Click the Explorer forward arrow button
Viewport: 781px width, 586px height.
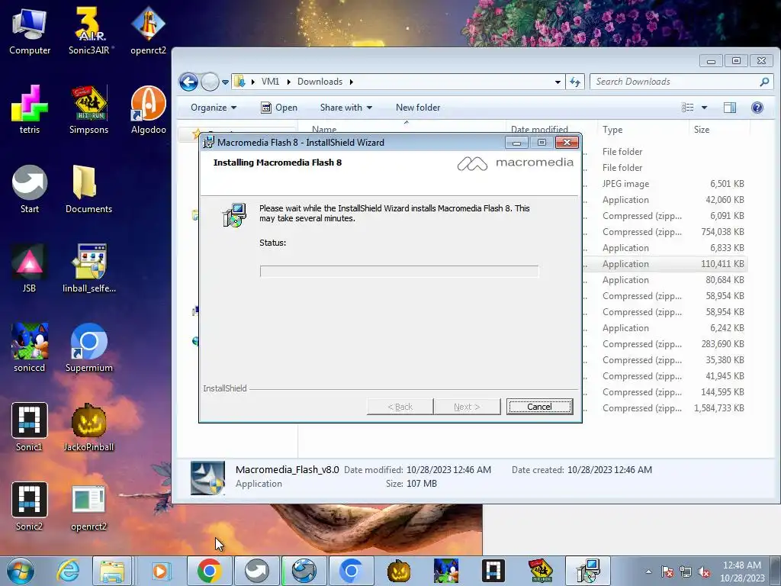coord(210,82)
